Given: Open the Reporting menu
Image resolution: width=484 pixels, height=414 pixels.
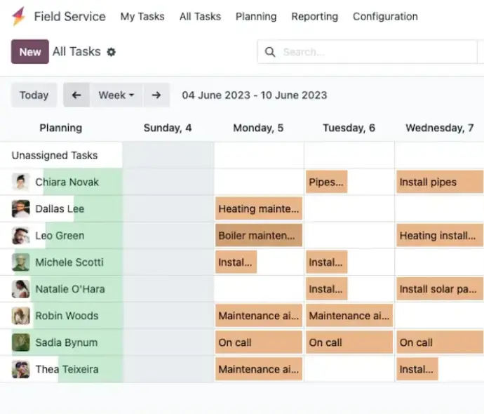Looking at the screenshot, I should [314, 16].
